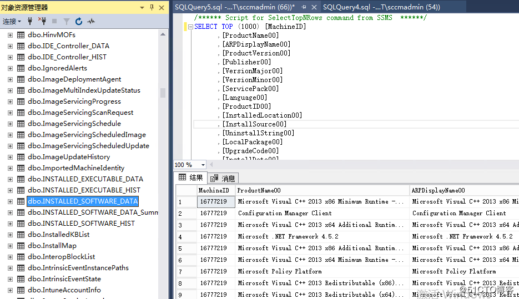Screen dimensions: 519x299
Task: Expand dbo.InstalledKBList table node
Action: (10, 235)
